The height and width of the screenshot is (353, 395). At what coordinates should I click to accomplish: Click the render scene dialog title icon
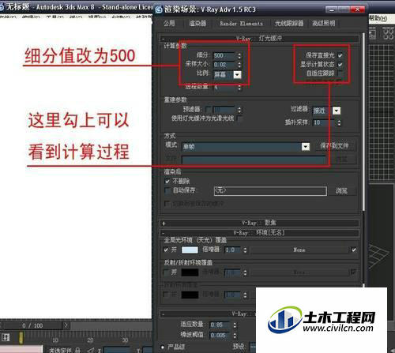(x=159, y=9)
